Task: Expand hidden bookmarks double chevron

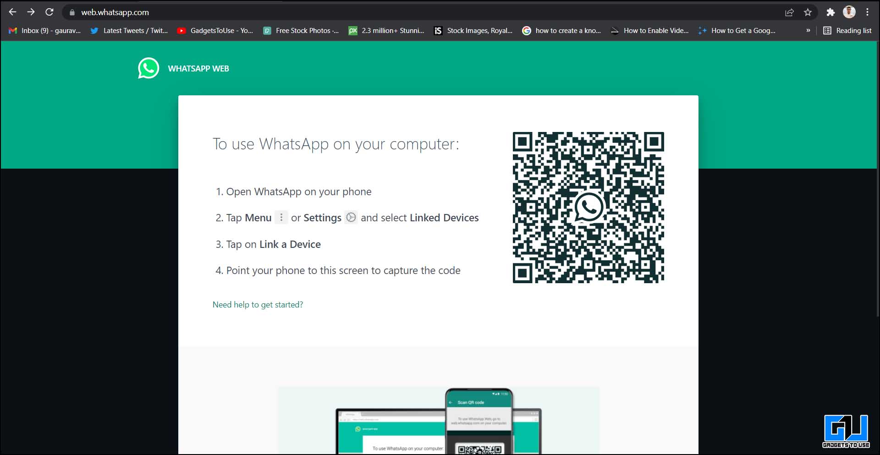Action: click(x=808, y=31)
